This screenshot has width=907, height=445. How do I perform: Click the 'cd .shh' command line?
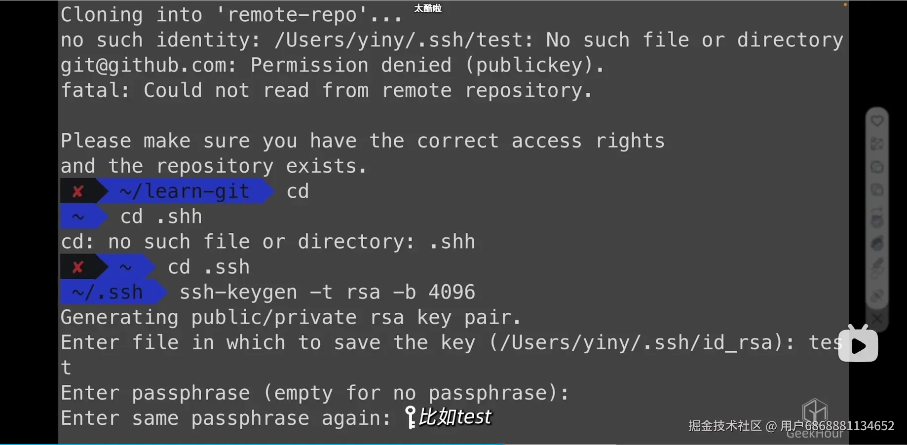pos(161,217)
